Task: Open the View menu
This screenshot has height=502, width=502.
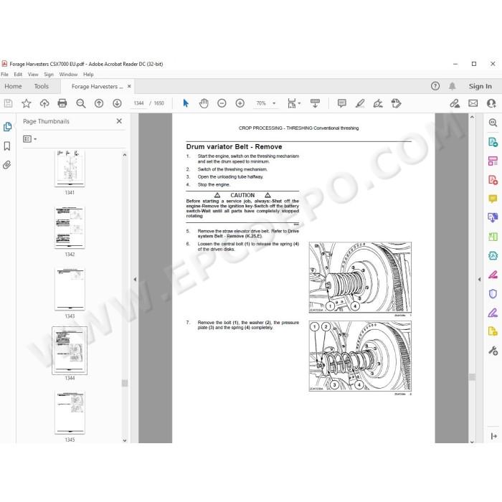Action: click(x=33, y=75)
